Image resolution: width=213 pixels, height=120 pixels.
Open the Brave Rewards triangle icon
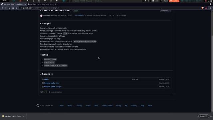click(x=206, y=8)
